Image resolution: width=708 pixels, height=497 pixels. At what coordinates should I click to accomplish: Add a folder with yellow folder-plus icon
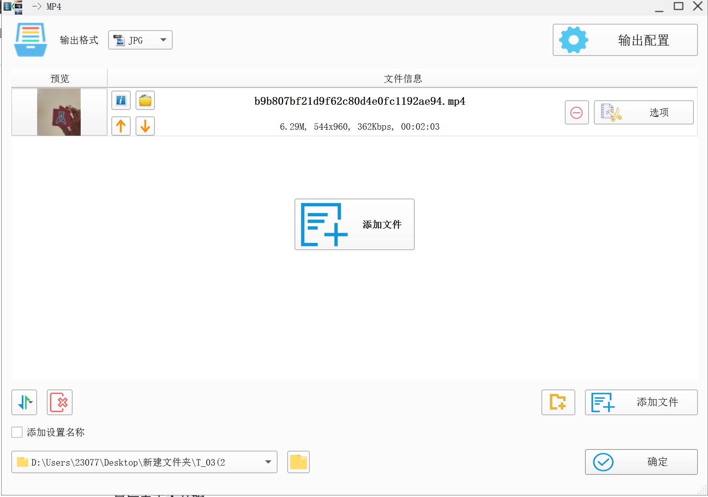coord(558,402)
